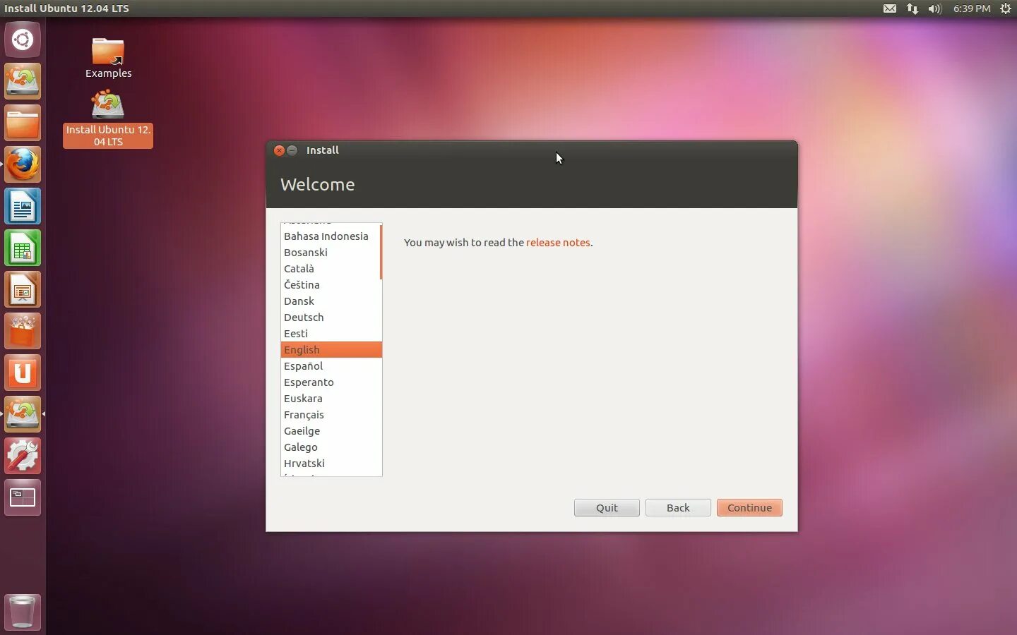Select Eesti in the language list
The image size is (1017, 635).
(330, 333)
